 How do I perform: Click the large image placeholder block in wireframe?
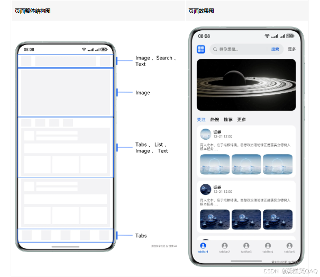pyautogui.click(x=66, y=93)
